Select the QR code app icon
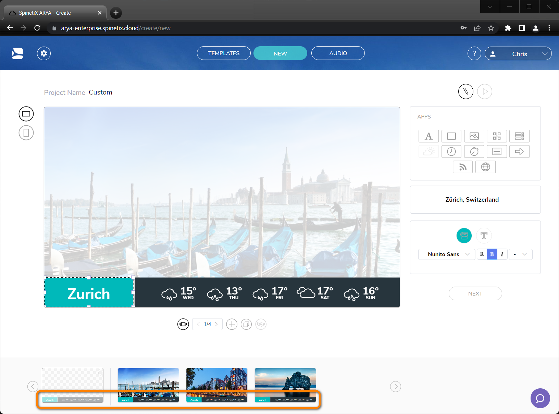Viewport: 559px width, 414px height. click(497, 136)
